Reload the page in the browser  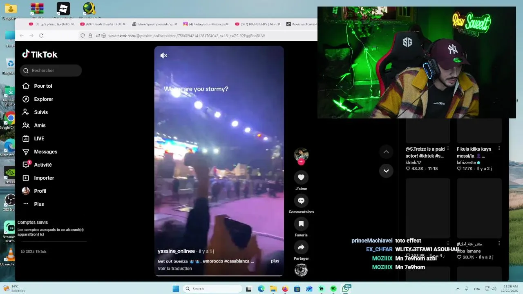point(41,36)
